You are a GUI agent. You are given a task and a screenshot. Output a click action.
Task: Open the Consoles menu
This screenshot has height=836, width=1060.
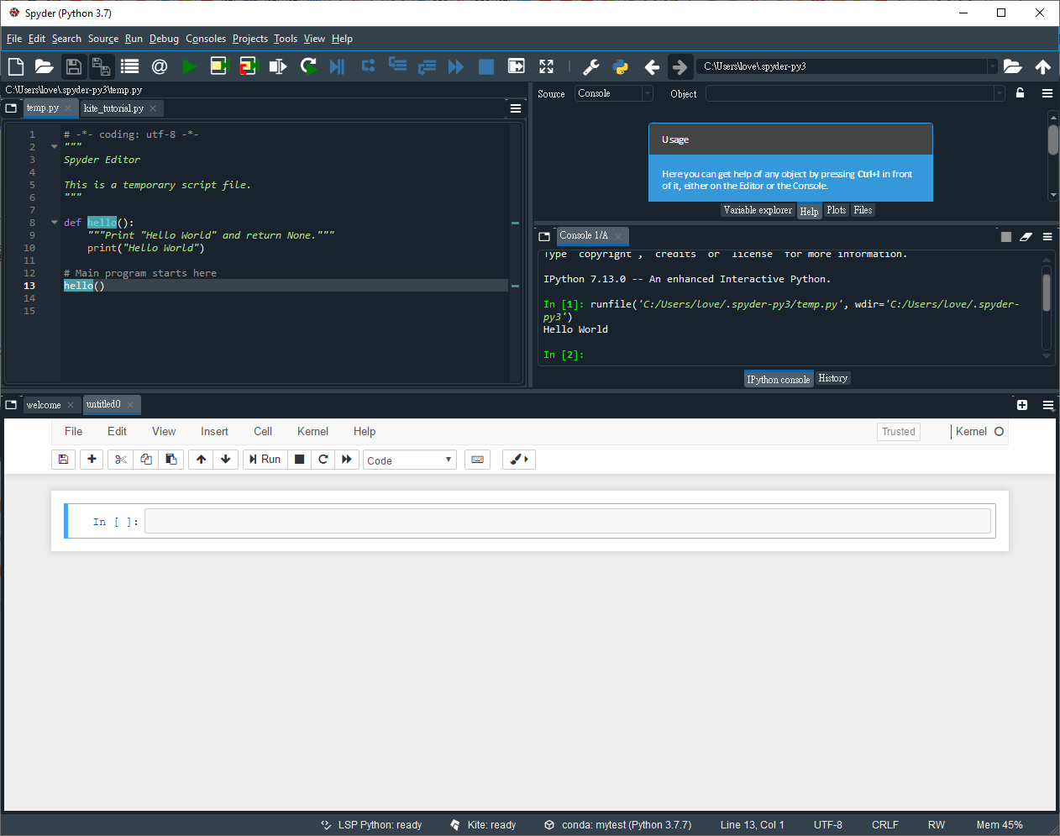(206, 39)
